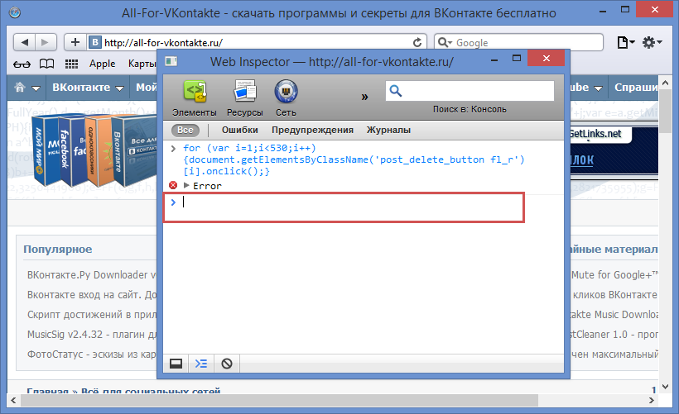Open the Safari settings gear menu
Screen dimensions: 679x414
(653, 42)
